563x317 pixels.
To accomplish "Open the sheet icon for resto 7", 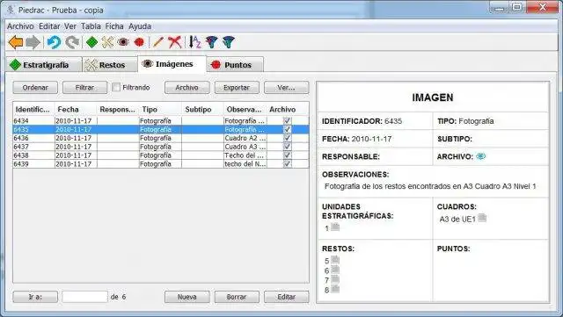I will click(335, 279).
